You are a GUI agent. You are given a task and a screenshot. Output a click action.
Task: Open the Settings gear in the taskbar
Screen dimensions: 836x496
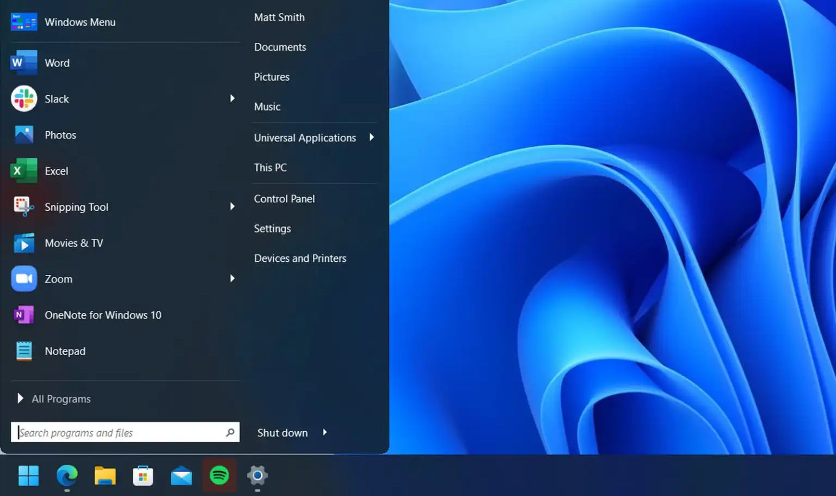pyautogui.click(x=257, y=475)
